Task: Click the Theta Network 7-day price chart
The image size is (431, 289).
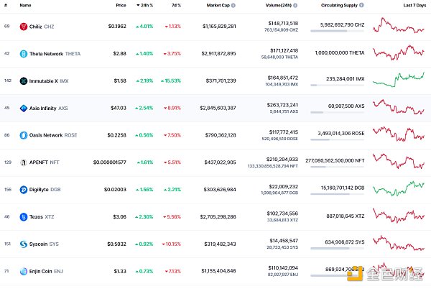Action: pyautogui.click(x=398, y=52)
